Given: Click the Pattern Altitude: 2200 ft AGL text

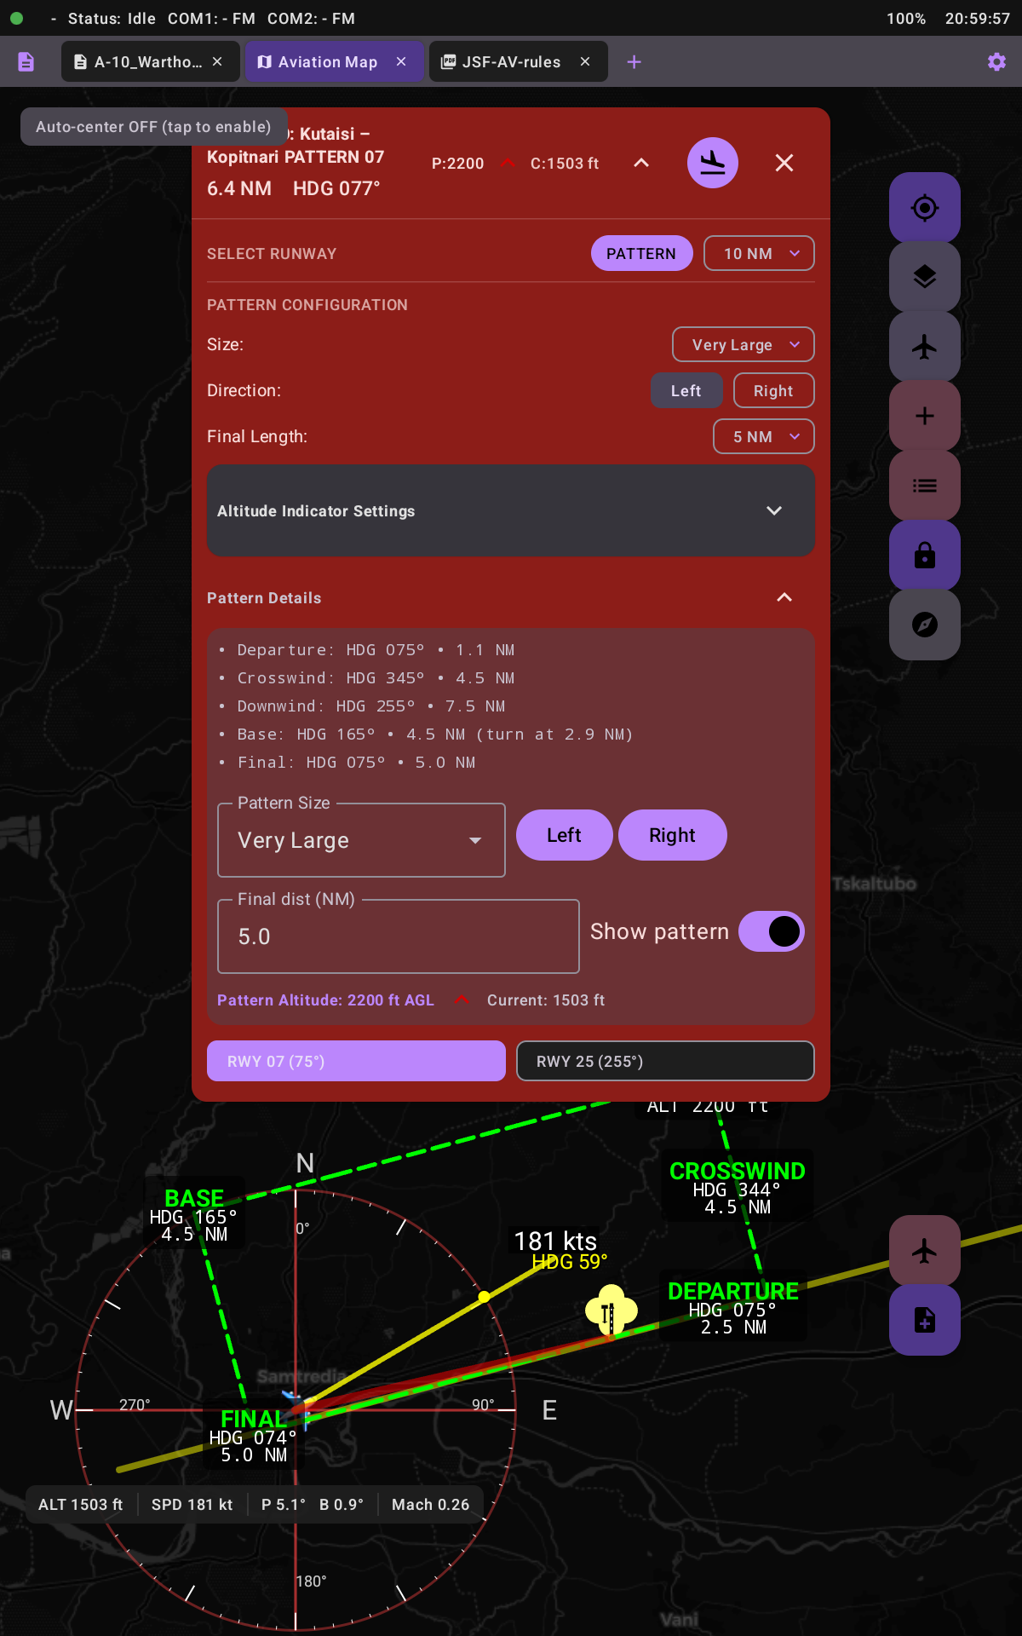Looking at the screenshot, I should (x=325, y=999).
